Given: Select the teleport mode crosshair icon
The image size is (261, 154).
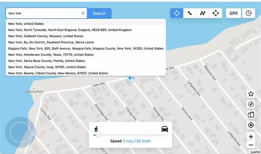Looking at the screenshot, I should pos(177,13).
